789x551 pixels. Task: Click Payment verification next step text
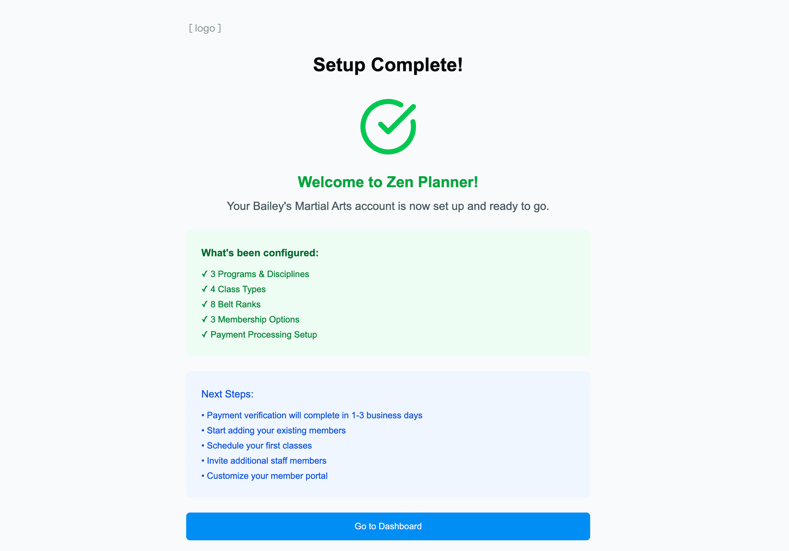coord(312,415)
